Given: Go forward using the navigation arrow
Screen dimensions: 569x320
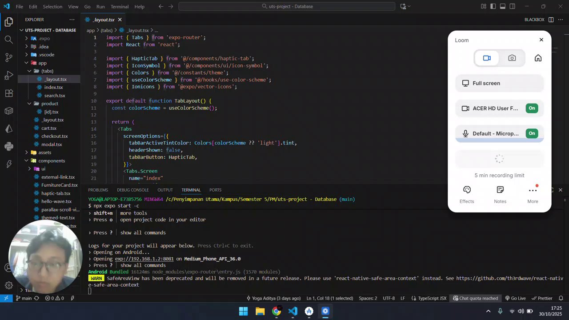Looking at the screenshot, I should pos(171,7).
